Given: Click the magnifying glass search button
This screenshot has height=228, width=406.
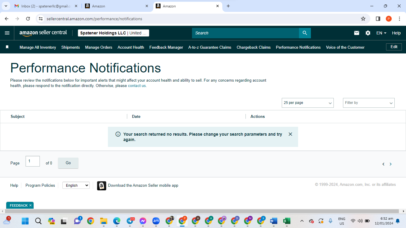Looking at the screenshot, I should (305, 33).
